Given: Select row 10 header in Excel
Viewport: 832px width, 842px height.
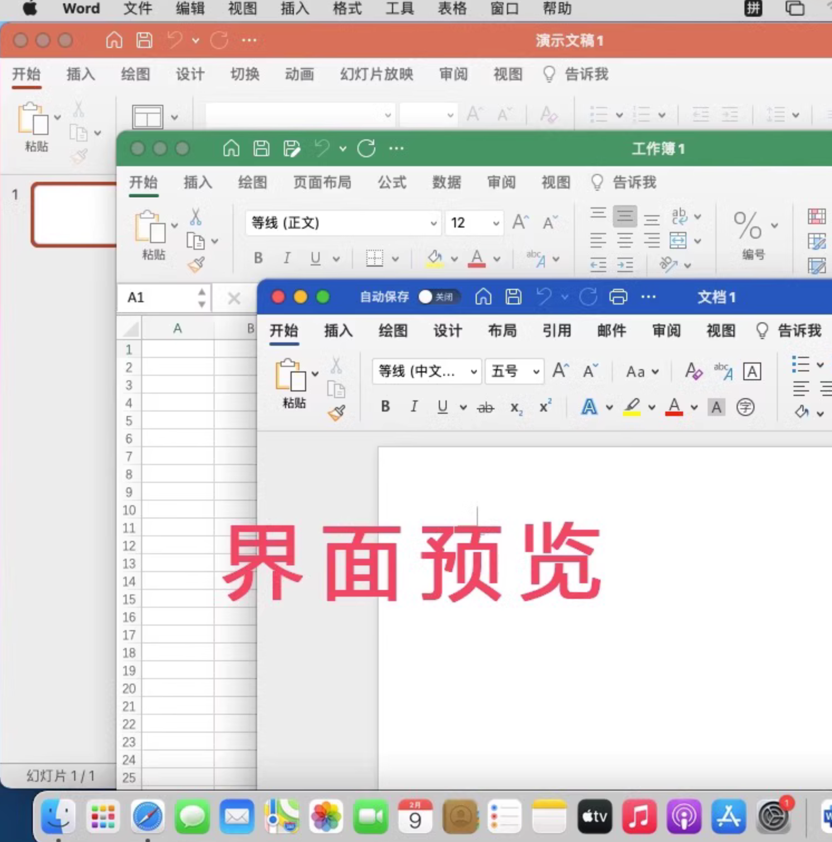Looking at the screenshot, I should click(129, 510).
